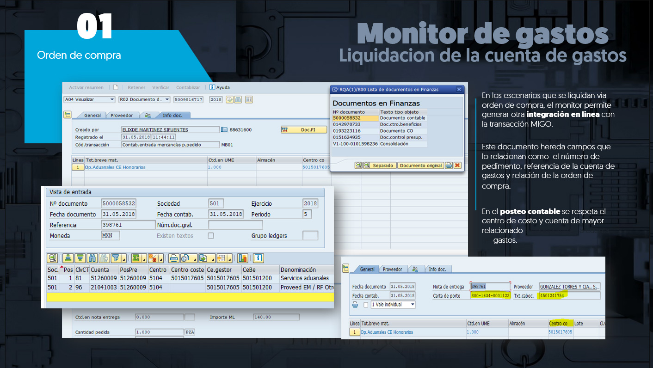Click the header toggle icon left of the Nota de entrega tabs
This screenshot has height=368, width=653.
pyautogui.click(x=345, y=269)
